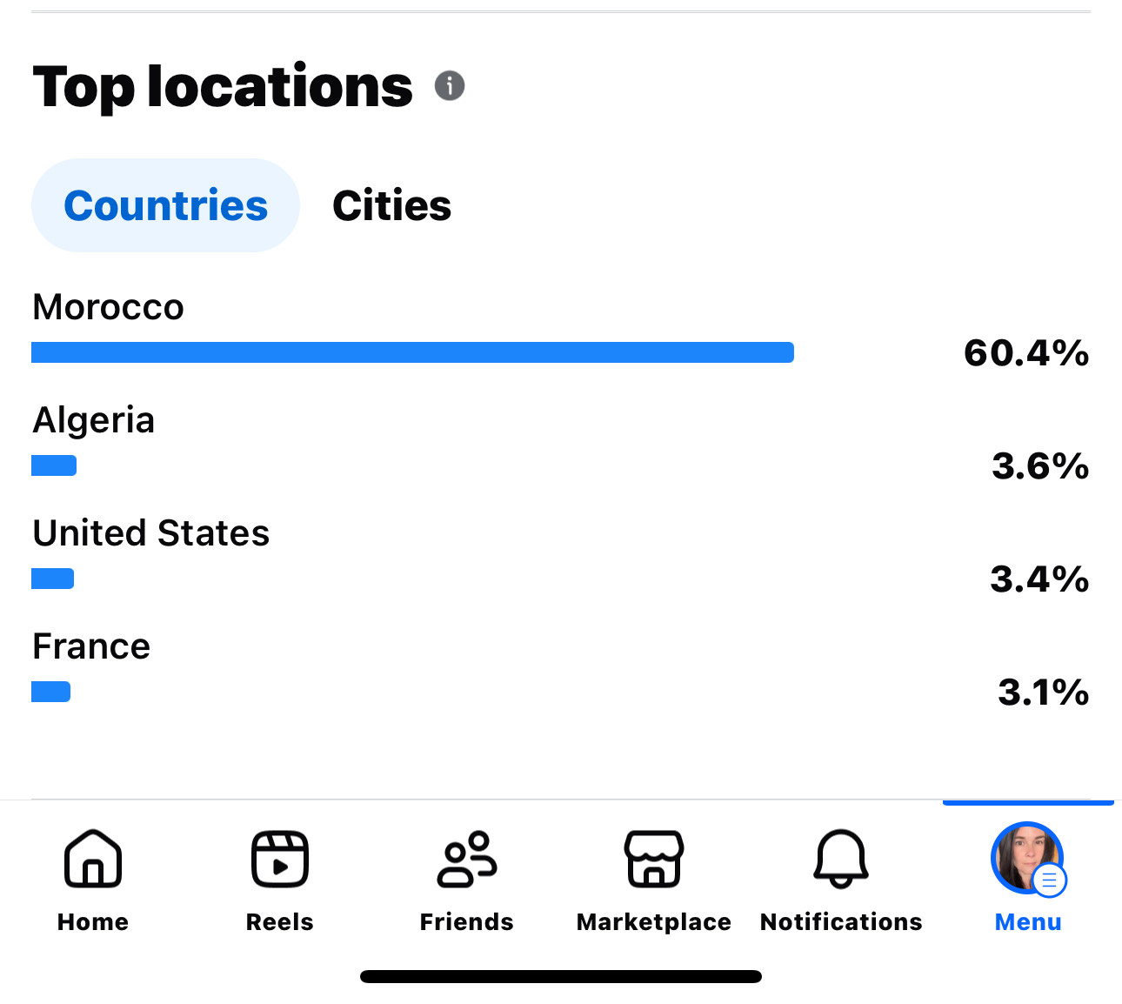Click the Morocco country label
The width and height of the screenshot is (1122, 1004).
pyautogui.click(x=108, y=307)
